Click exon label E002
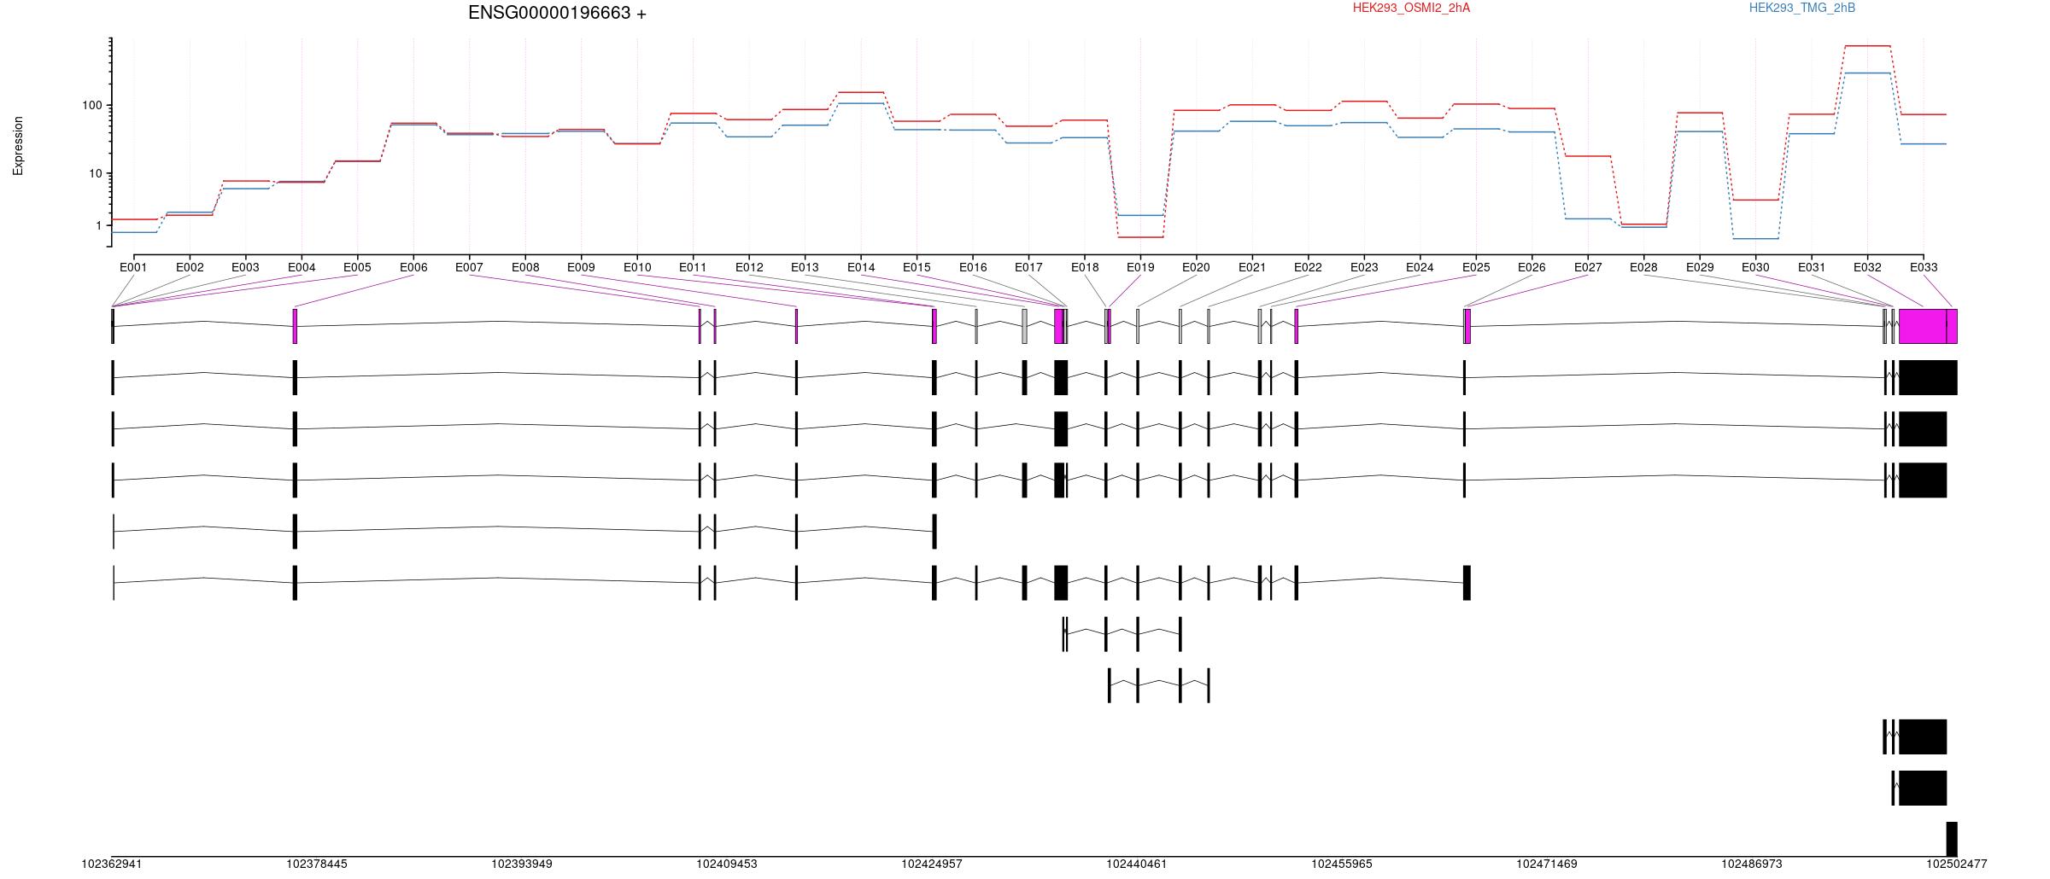Image resolution: width=2050 pixels, height=879 pixels. click(190, 267)
